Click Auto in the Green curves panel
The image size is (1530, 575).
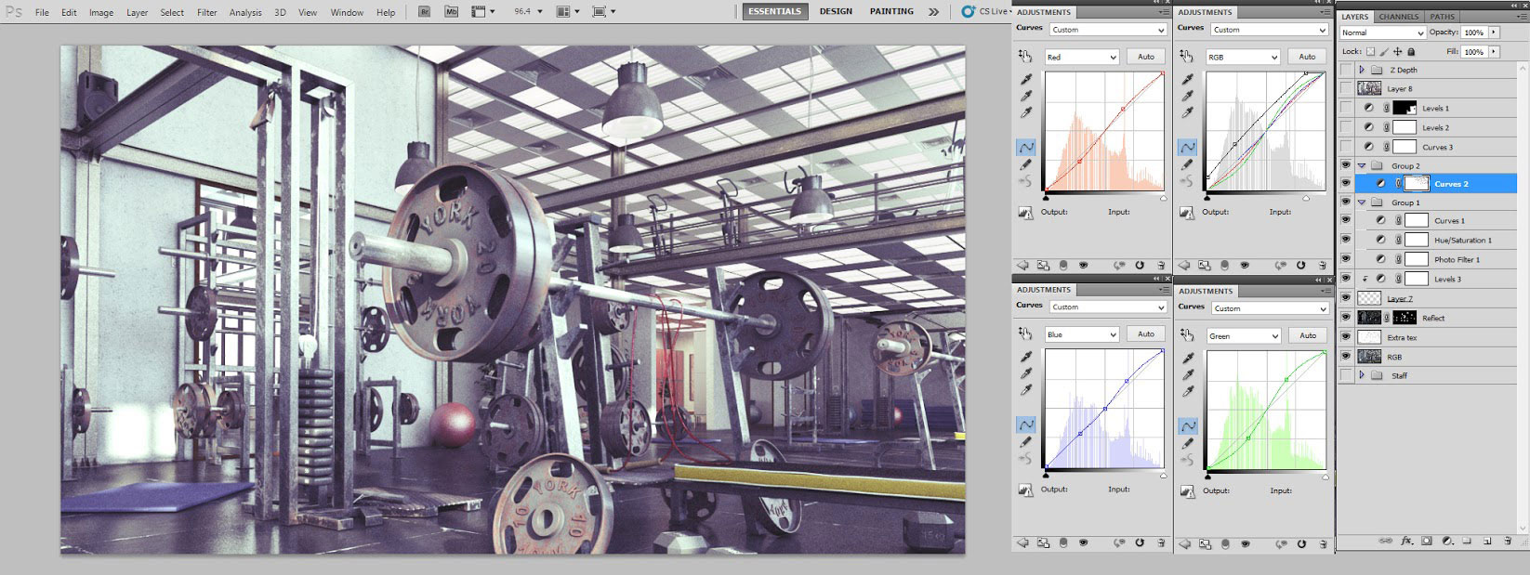(x=1307, y=335)
